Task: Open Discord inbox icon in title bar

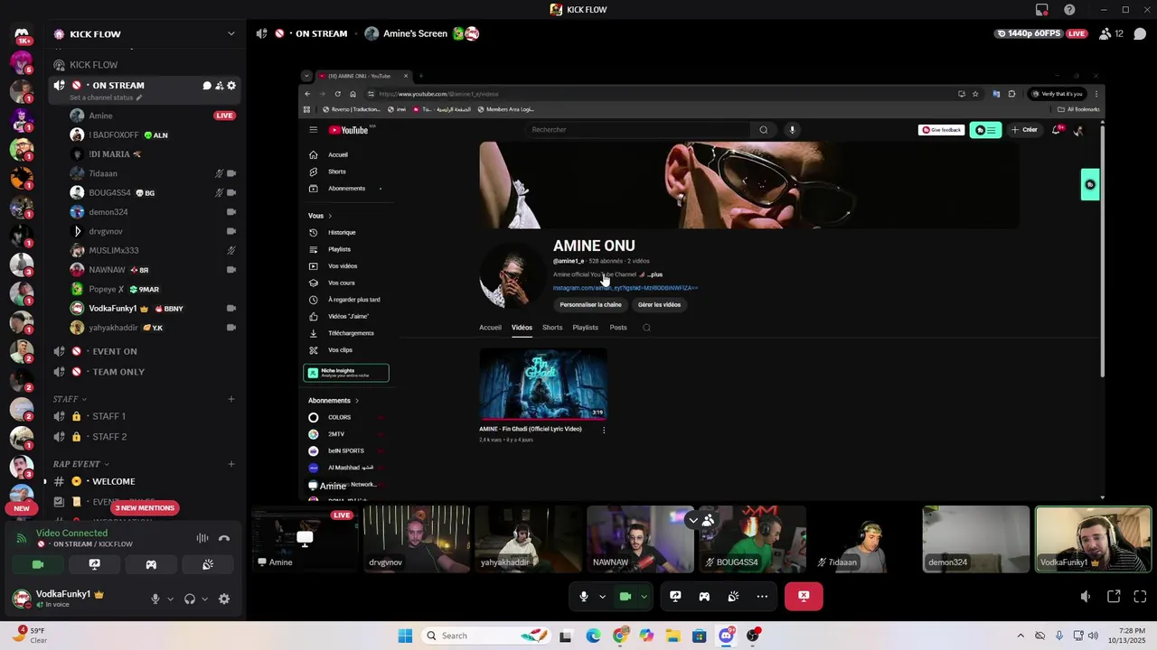Action: tap(1042, 10)
